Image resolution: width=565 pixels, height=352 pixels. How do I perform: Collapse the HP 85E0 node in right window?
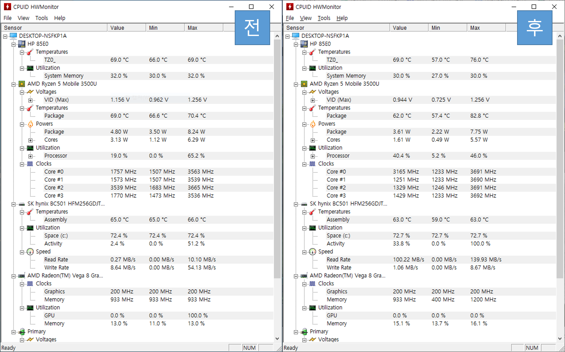click(x=296, y=44)
